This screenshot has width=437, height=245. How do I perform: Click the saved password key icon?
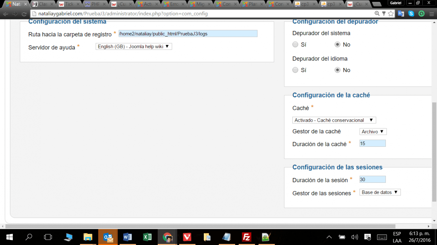click(384, 13)
